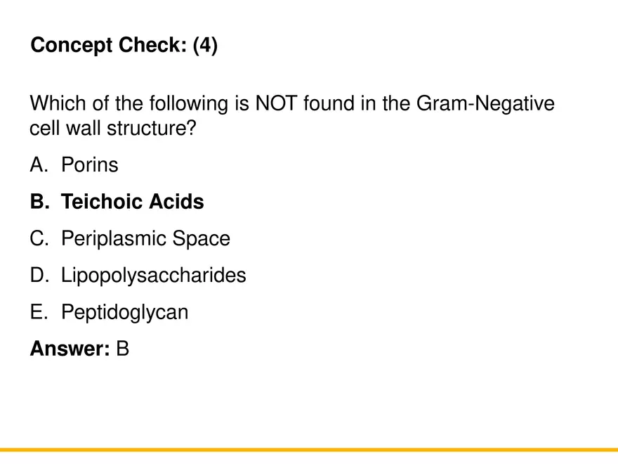Select the option letter 'E.'

39,312
